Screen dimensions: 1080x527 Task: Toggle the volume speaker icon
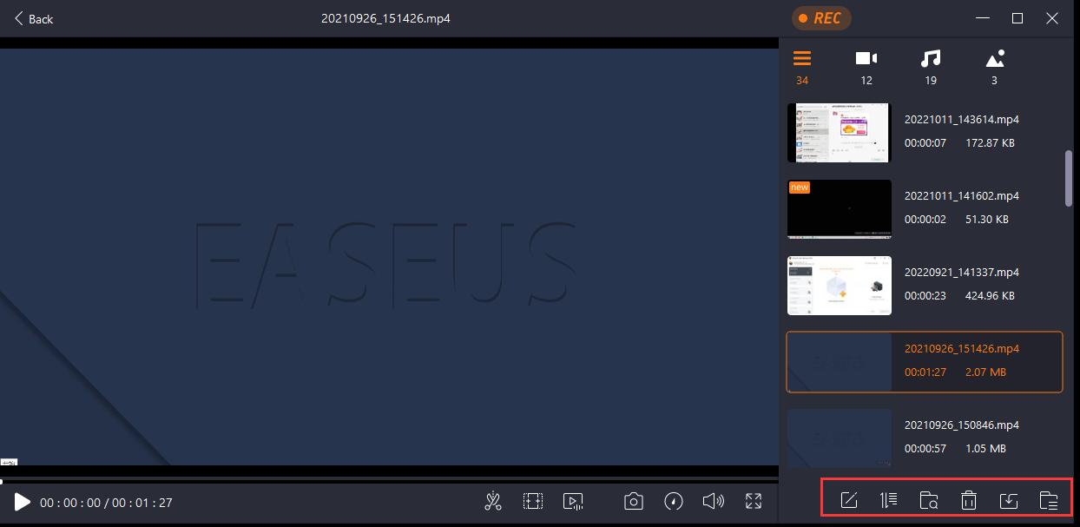(x=714, y=501)
